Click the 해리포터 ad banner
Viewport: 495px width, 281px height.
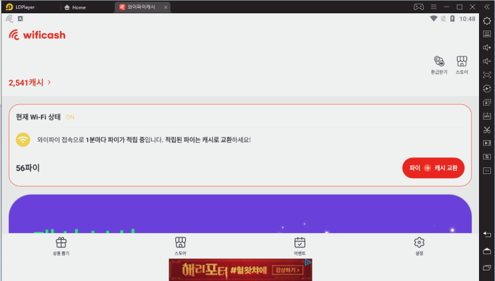[241, 270]
